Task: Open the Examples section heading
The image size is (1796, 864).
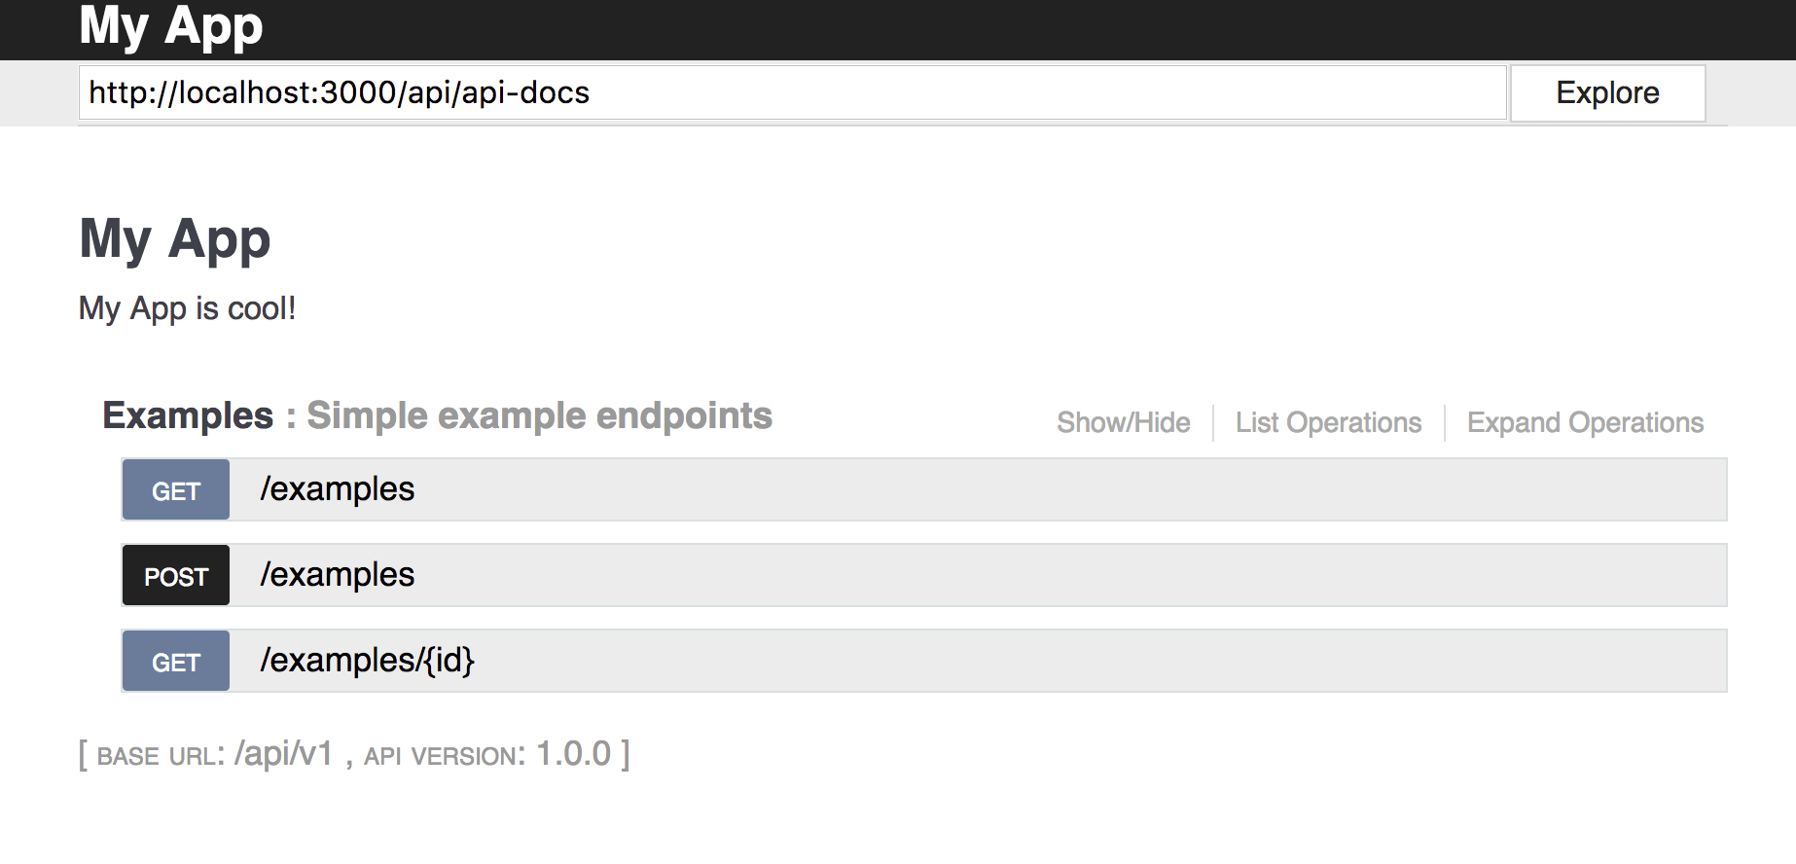Action: point(188,415)
